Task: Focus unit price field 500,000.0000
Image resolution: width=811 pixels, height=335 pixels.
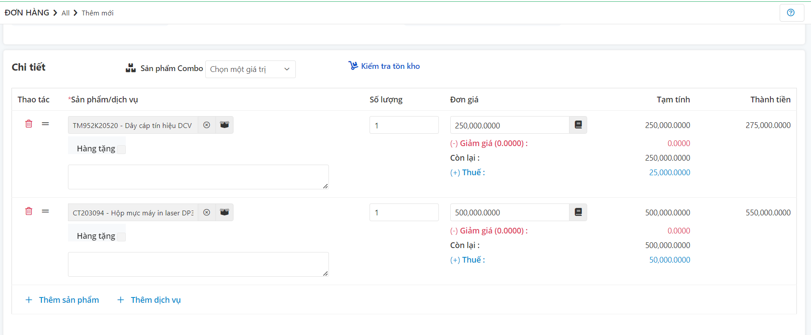Action: coord(510,212)
